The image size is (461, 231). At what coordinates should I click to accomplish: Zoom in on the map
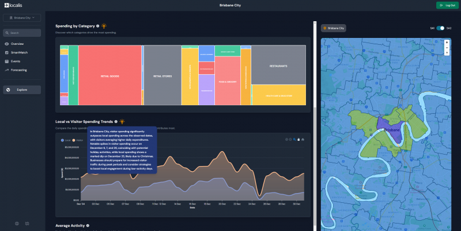[447, 42]
